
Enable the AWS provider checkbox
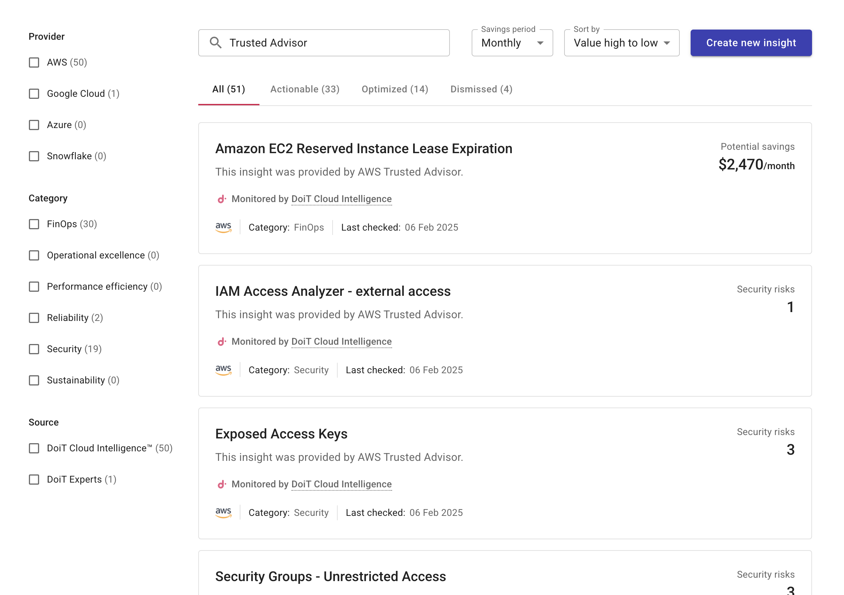[x=34, y=62]
